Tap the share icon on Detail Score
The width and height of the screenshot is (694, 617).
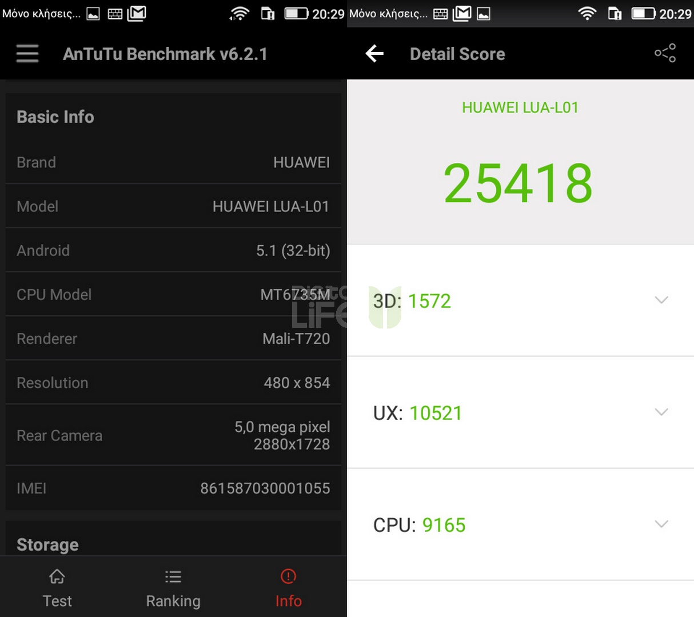pos(665,53)
